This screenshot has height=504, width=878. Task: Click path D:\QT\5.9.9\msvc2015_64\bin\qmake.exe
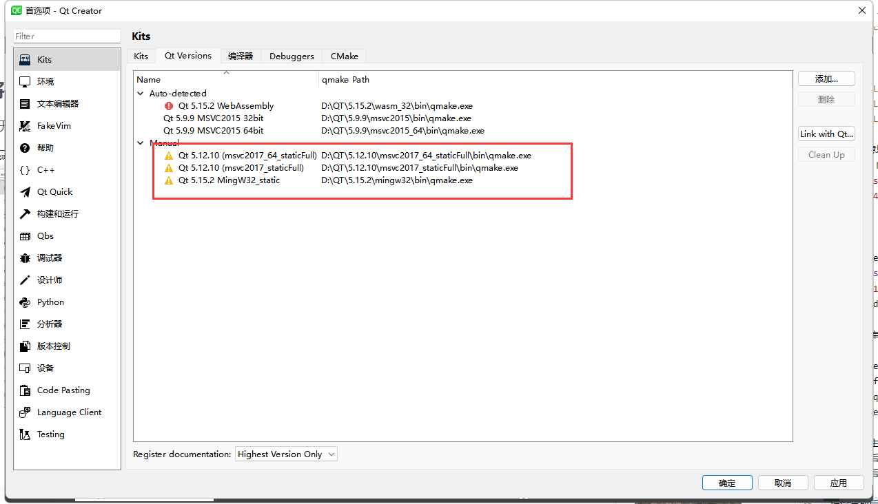click(x=402, y=131)
